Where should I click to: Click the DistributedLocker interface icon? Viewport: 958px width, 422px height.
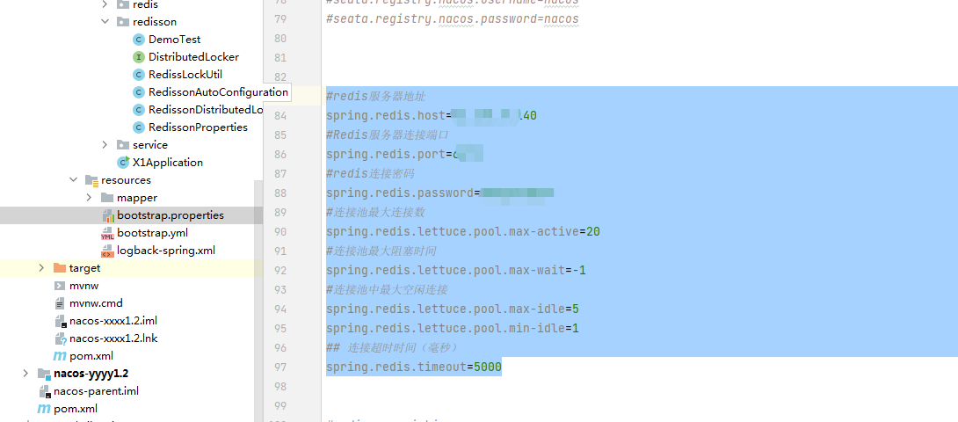click(x=139, y=57)
